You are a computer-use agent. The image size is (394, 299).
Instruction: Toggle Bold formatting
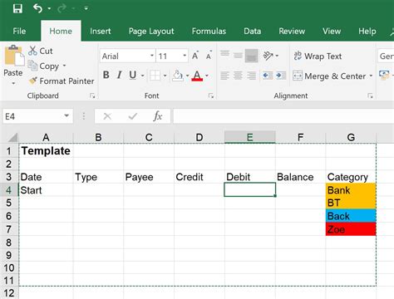(106, 75)
